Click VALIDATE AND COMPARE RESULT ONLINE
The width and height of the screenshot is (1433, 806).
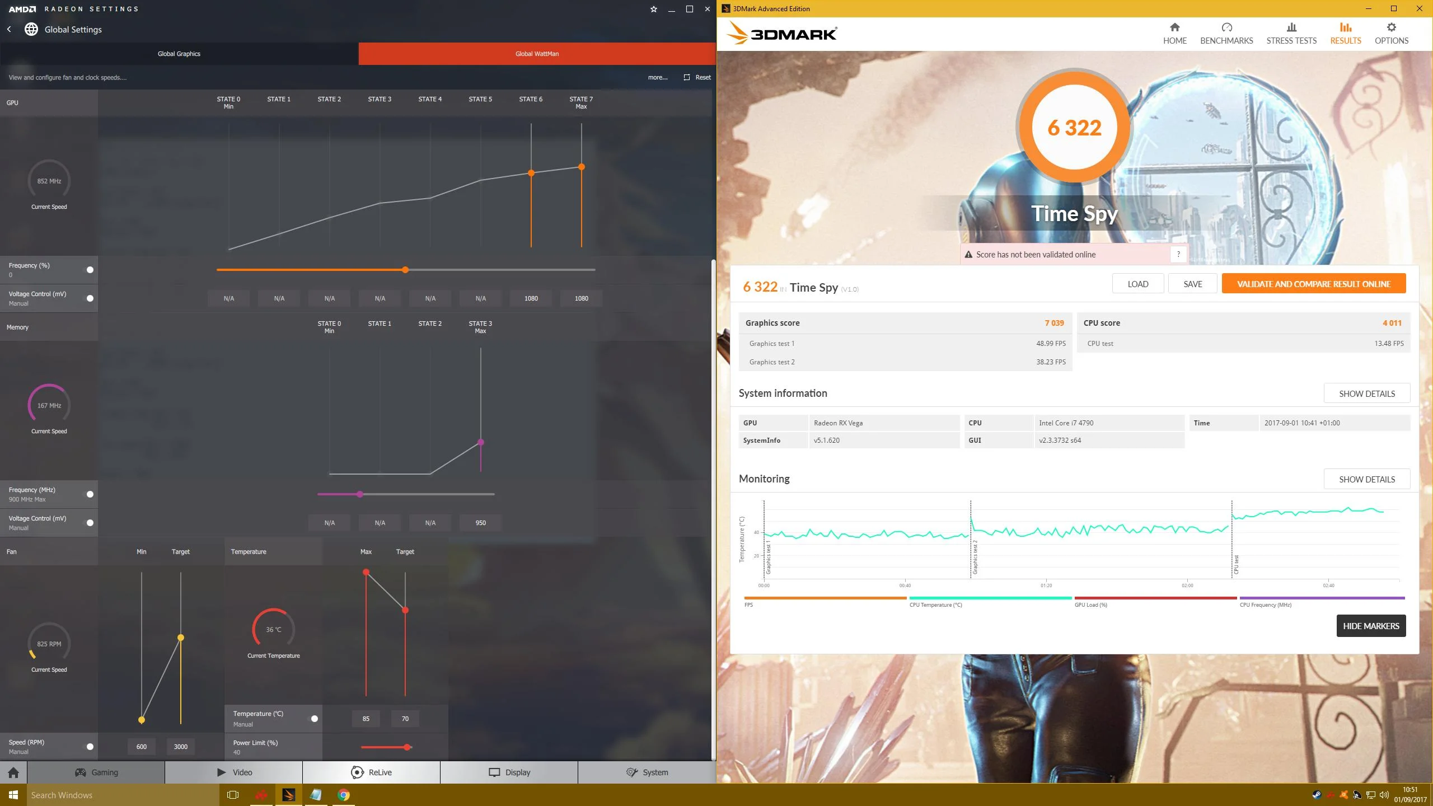pos(1314,284)
